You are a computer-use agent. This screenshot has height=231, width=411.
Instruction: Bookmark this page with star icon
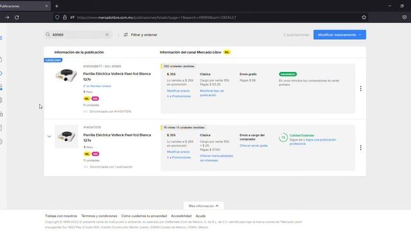[x=364, y=17]
